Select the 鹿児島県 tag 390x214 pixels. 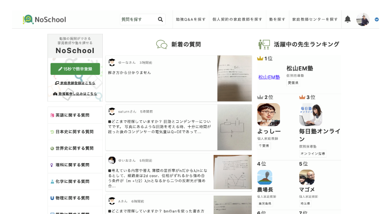[265, 204]
